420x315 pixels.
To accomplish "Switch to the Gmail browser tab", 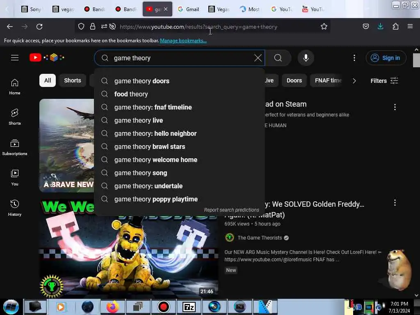I will click(x=189, y=9).
